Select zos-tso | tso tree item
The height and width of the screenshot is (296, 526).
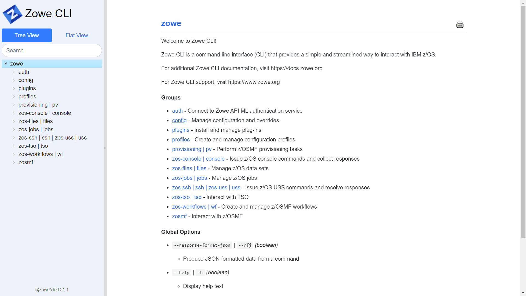click(x=33, y=146)
